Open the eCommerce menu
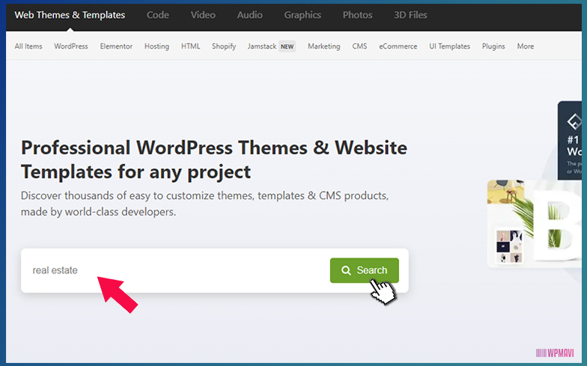This screenshot has height=366, width=587. pyautogui.click(x=398, y=46)
